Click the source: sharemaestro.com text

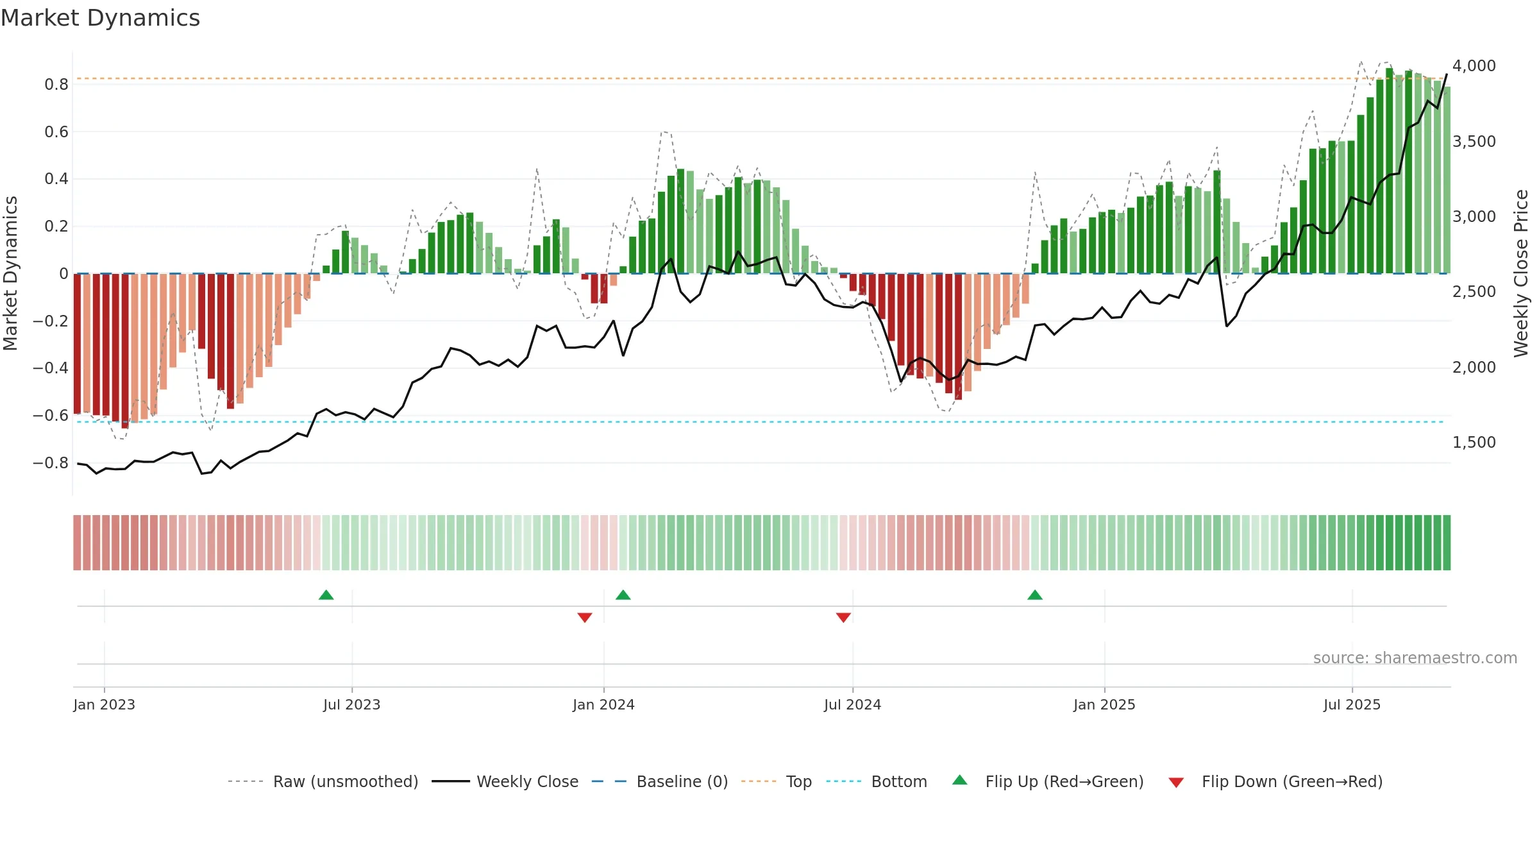click(1415, 658)
